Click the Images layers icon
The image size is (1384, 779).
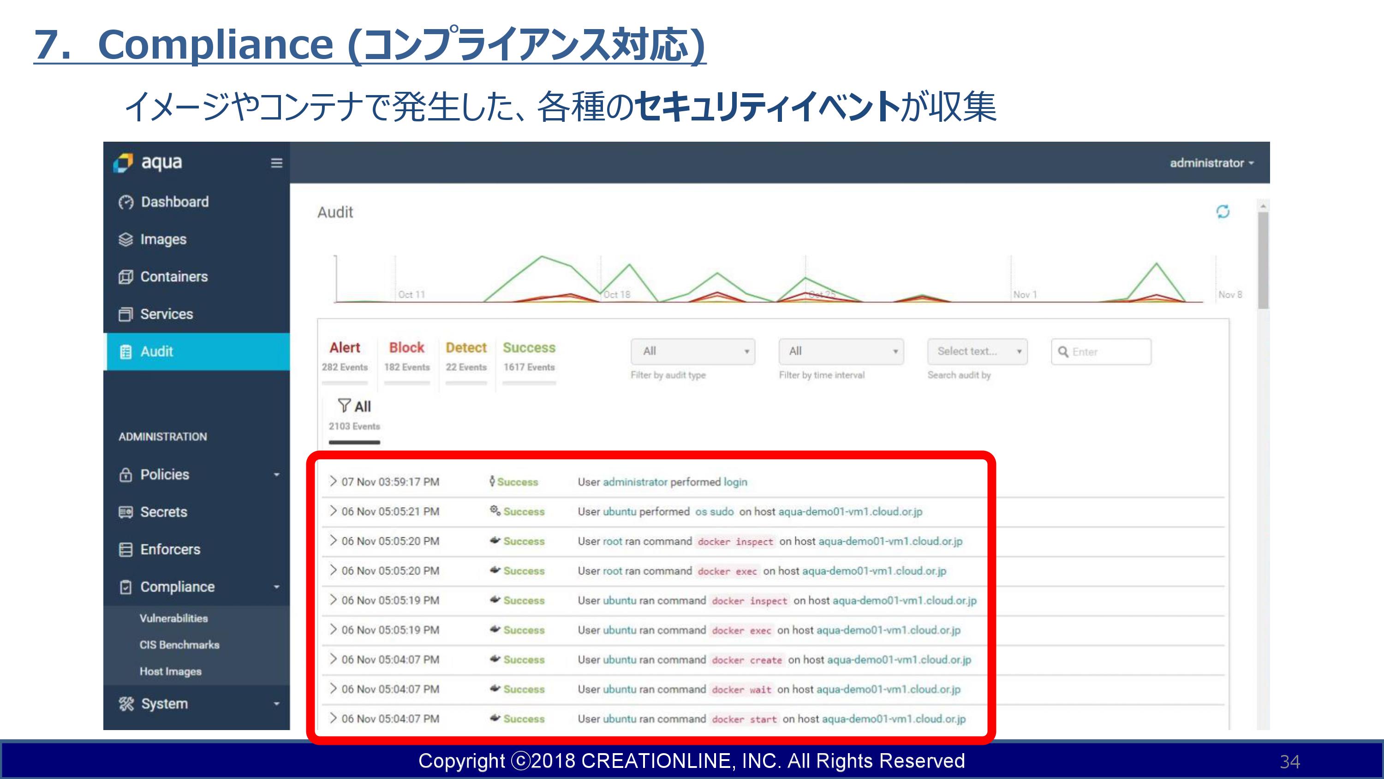coord(126,240)
